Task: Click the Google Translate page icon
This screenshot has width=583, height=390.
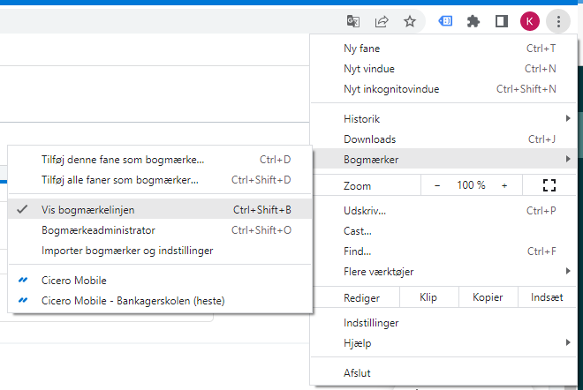Action: (352, 21)
